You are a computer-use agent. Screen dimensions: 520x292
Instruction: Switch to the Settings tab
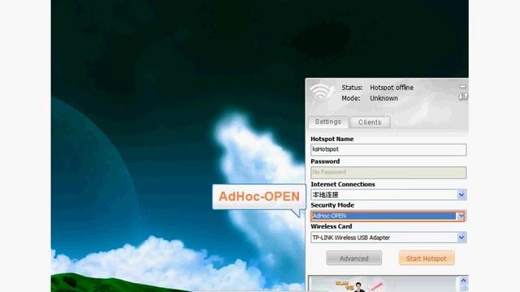tap(328, 122)
